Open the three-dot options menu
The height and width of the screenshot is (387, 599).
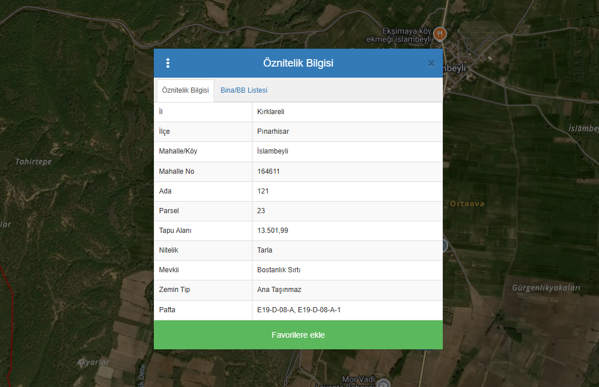[168, 63]
